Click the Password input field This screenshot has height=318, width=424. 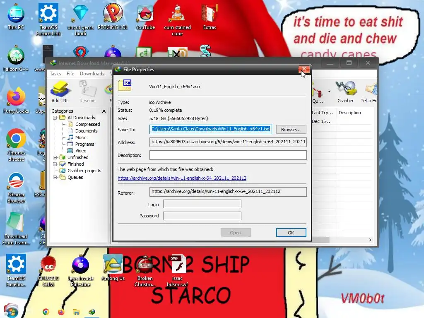(202, 216)
